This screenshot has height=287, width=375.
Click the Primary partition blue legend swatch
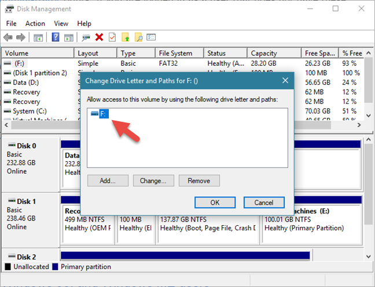point(55,266)
